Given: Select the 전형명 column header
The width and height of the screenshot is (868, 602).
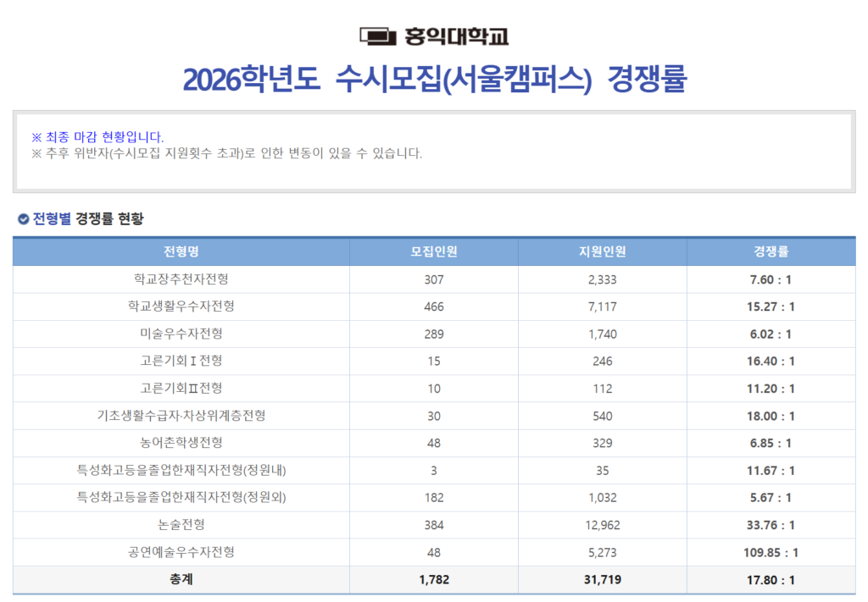Looking at the screenshot, I should (x=181, y=251).
